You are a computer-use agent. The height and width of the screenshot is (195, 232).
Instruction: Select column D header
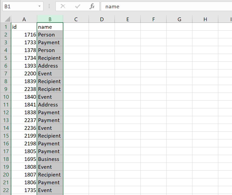click(102, 19)
